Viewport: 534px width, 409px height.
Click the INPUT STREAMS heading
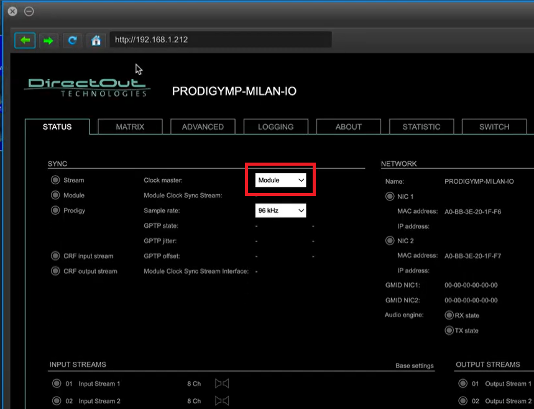click(78, 364)
